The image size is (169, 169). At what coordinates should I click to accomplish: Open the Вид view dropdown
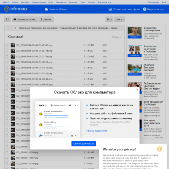click(x=119, y=19)
